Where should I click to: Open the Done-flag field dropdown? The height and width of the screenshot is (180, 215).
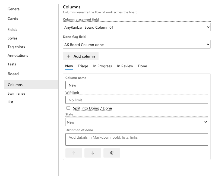pos(137,44)
